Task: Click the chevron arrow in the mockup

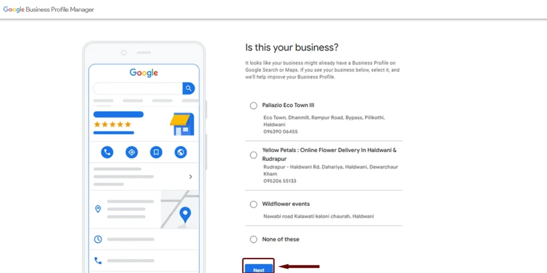Action: [191, 176]
